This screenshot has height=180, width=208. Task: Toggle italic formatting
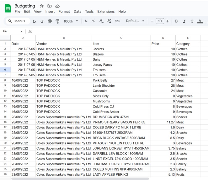pyautogui.click(x=184, y=21)
